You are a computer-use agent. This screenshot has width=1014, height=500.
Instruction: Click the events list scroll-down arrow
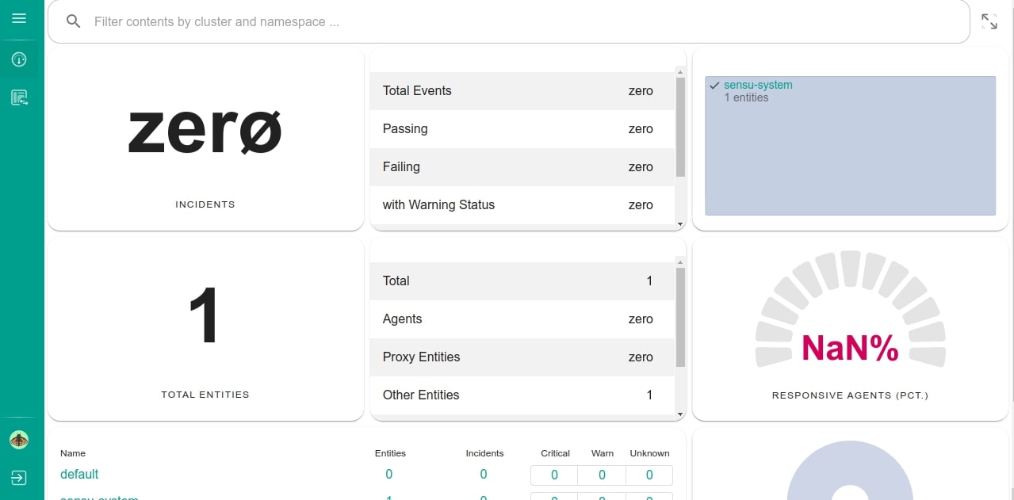pyautogui.click(x=680, y=225)
